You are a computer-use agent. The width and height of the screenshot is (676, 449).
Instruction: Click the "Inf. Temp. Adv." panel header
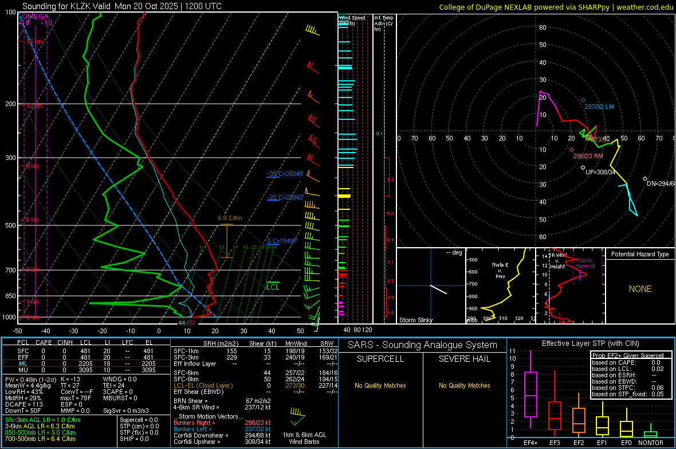(x=384, y=24)
